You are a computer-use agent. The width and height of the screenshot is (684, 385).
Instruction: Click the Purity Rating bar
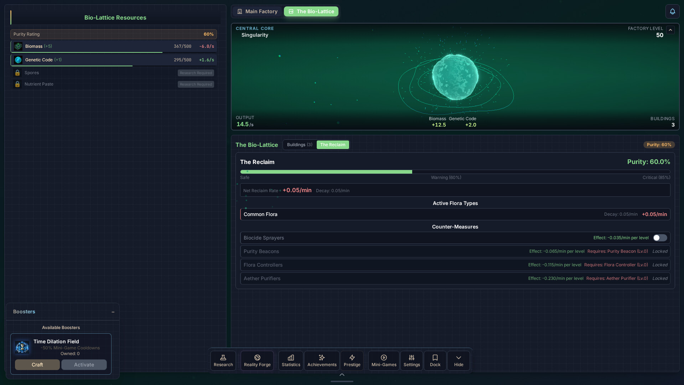(x=114, y=34)
